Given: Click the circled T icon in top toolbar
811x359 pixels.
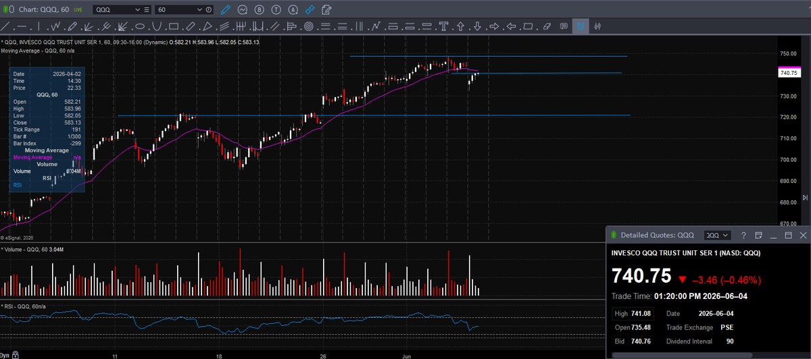Looking at the screenshot, I should tap(276, 9).
